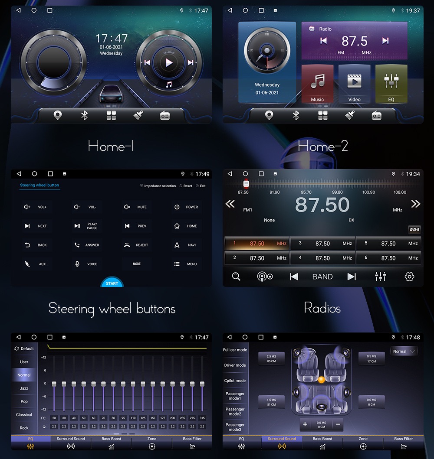Expand the Normal dropdown in surround settings
Viewport: 434px width, 459px height.
pyautogui.click(x=404, y=352)
